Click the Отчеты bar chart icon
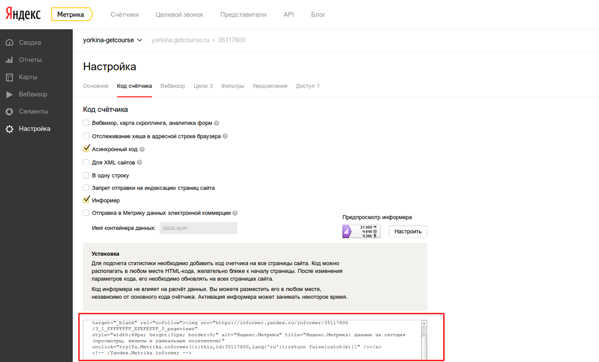This screenshot has height=362, width=599. click(9, 60)
